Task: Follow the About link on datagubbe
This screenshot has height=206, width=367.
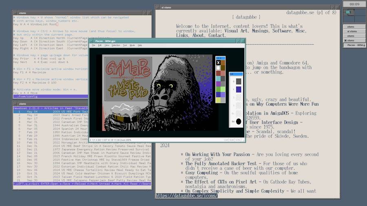Action: point(198,35)
